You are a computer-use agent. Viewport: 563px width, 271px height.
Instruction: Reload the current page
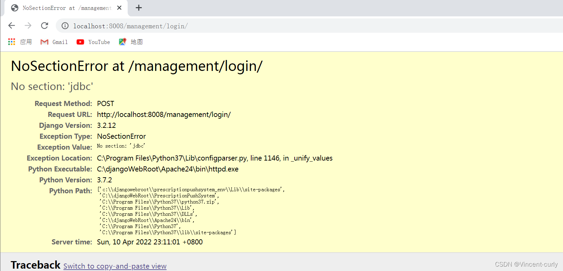44,26
